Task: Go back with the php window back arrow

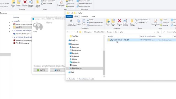Action: click(x=68, y=32)
